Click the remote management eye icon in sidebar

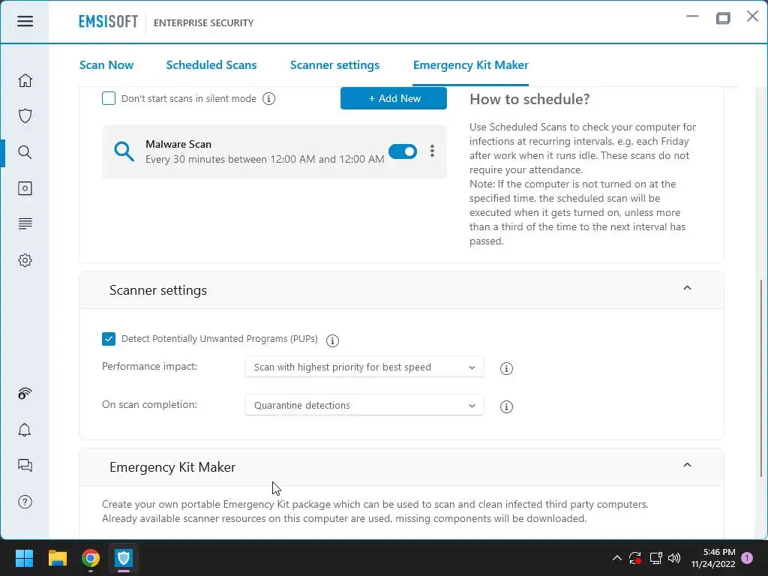[25, 393]
